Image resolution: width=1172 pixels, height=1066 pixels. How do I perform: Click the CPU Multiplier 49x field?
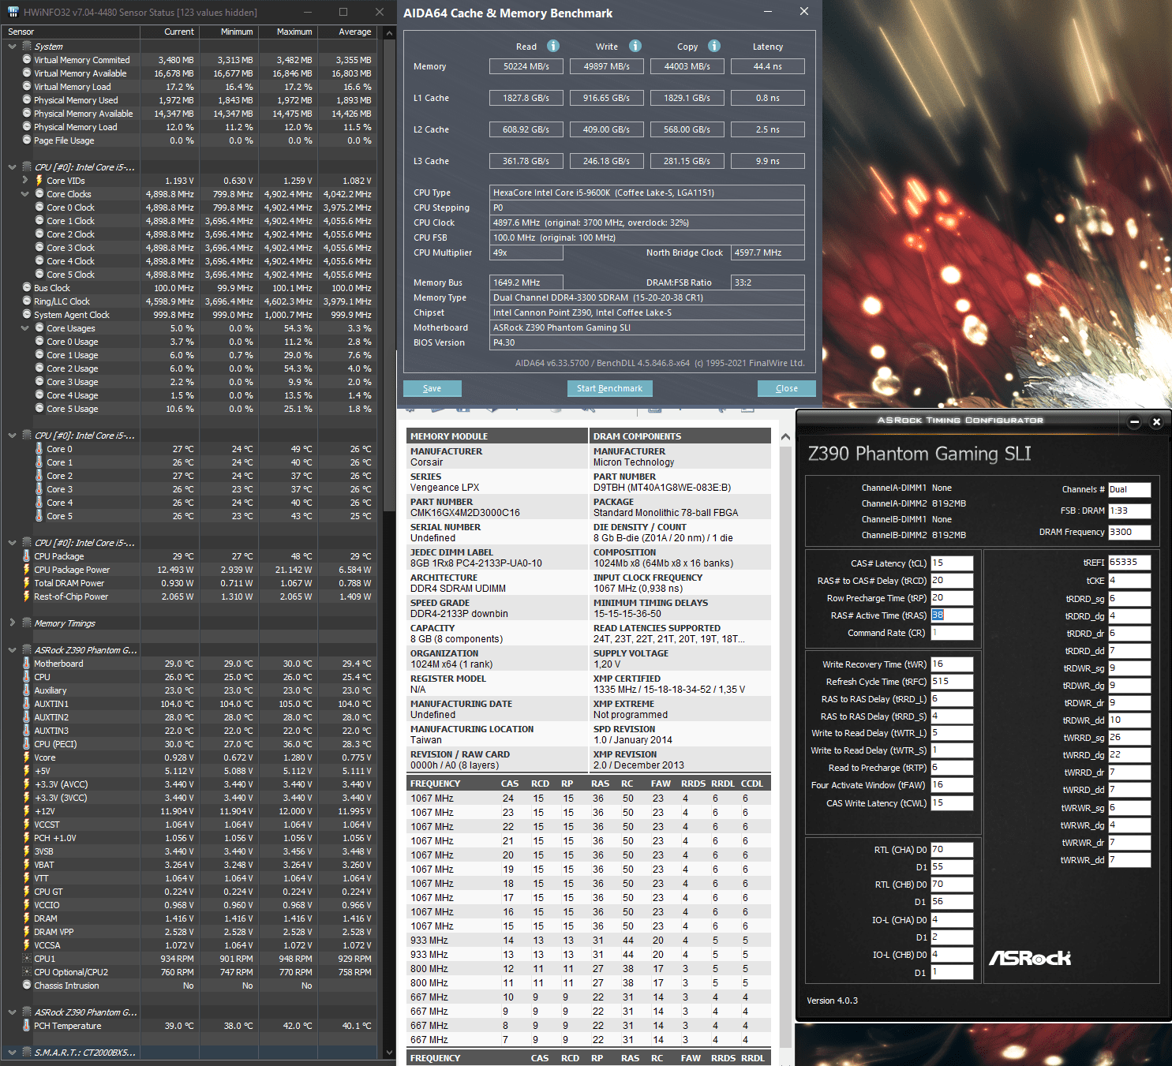(526, 252)
